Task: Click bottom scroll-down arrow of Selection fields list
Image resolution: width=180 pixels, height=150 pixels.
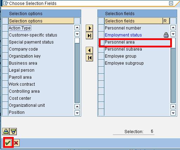Action: (173, 113)
